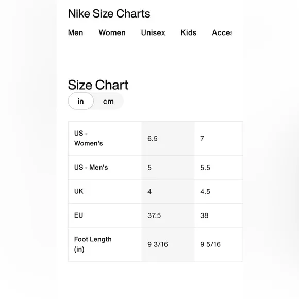Select the US Women's 7 cell
Image resolution: width=299 pixels, height=299 pixels.
click(219, 139)
